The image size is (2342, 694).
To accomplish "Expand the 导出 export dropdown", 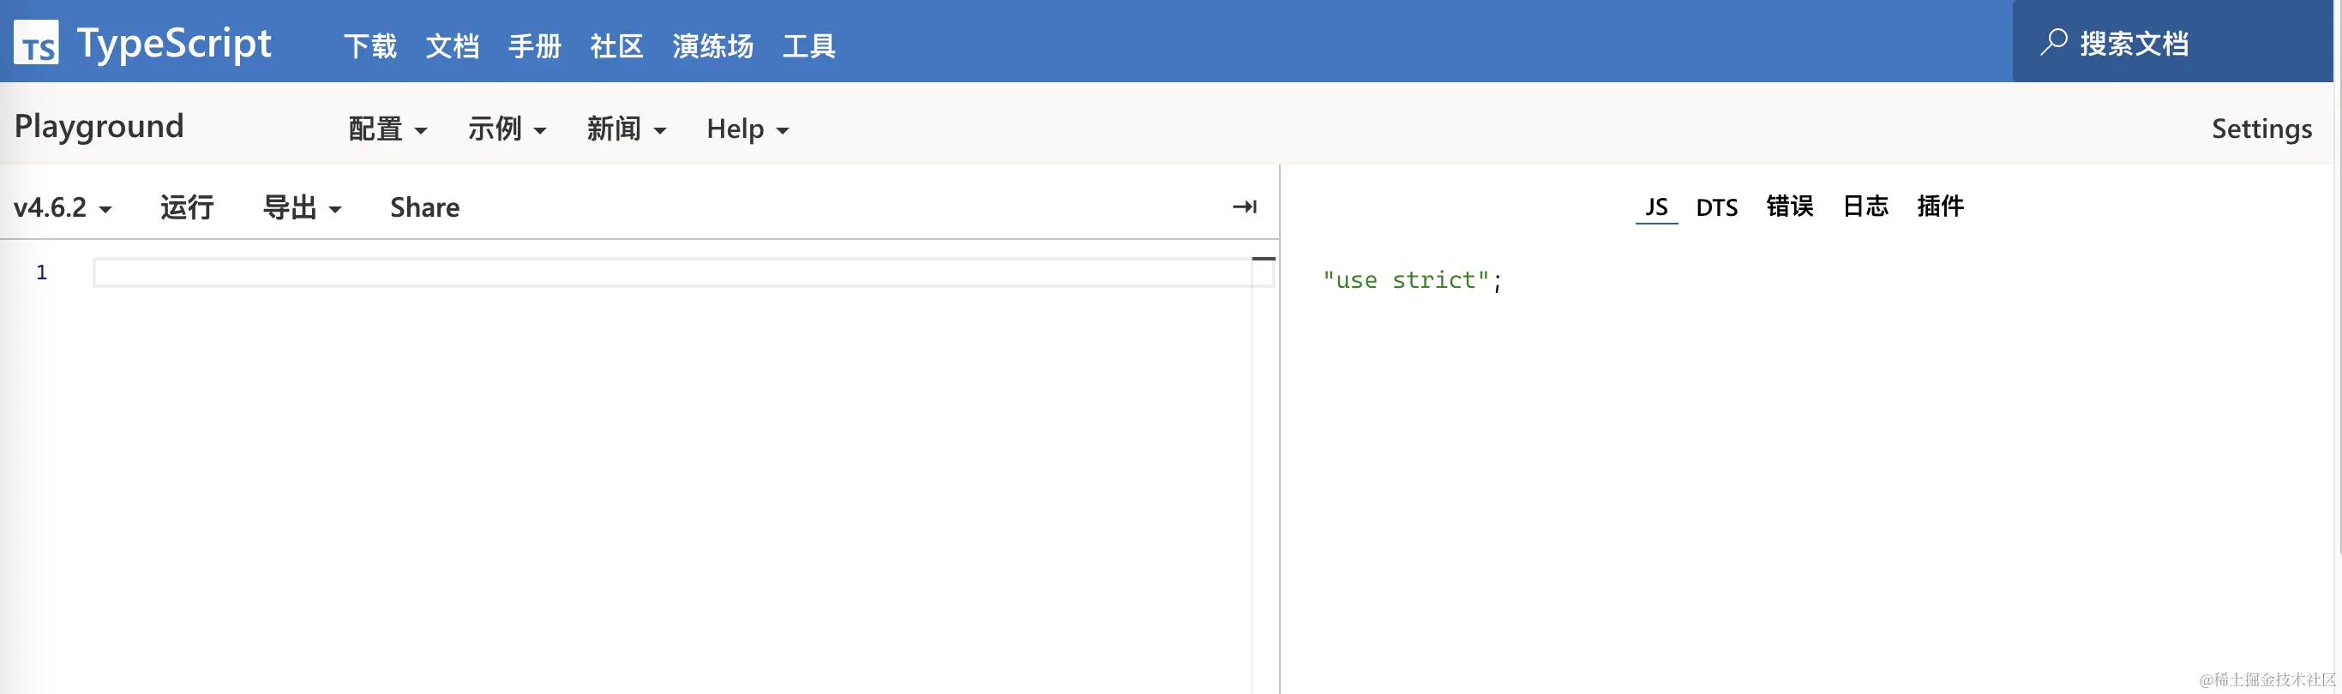I will coord(302,207).
